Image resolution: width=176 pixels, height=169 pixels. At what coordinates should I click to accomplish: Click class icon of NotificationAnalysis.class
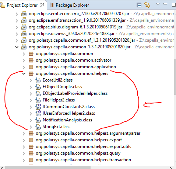pos(38,120)
